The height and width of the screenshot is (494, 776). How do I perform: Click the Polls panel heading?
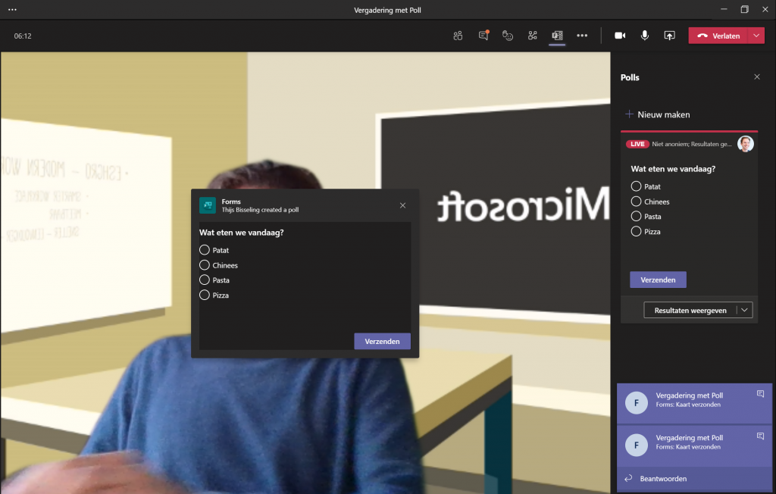coord(630,77)
